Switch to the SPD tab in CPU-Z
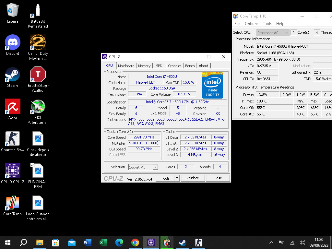This screenshot has width=332, height=249. [159, 66]
